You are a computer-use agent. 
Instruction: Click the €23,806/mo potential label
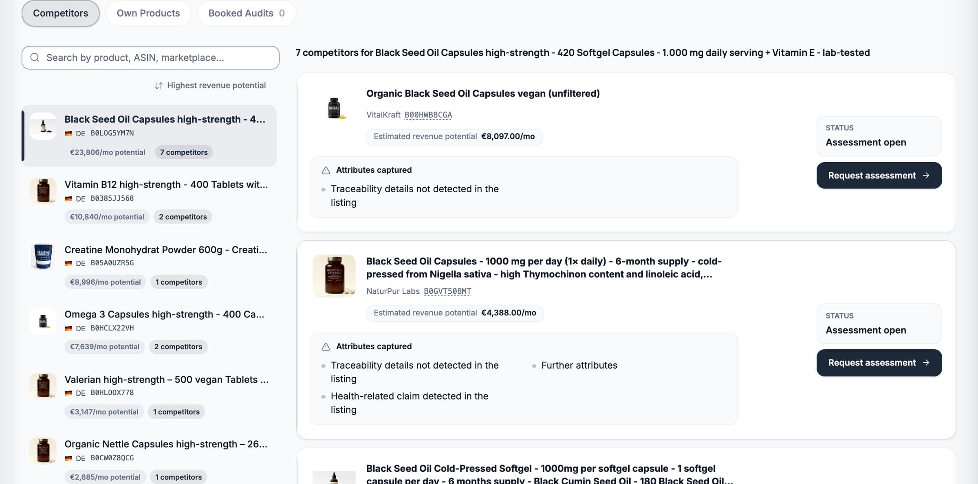108,152
